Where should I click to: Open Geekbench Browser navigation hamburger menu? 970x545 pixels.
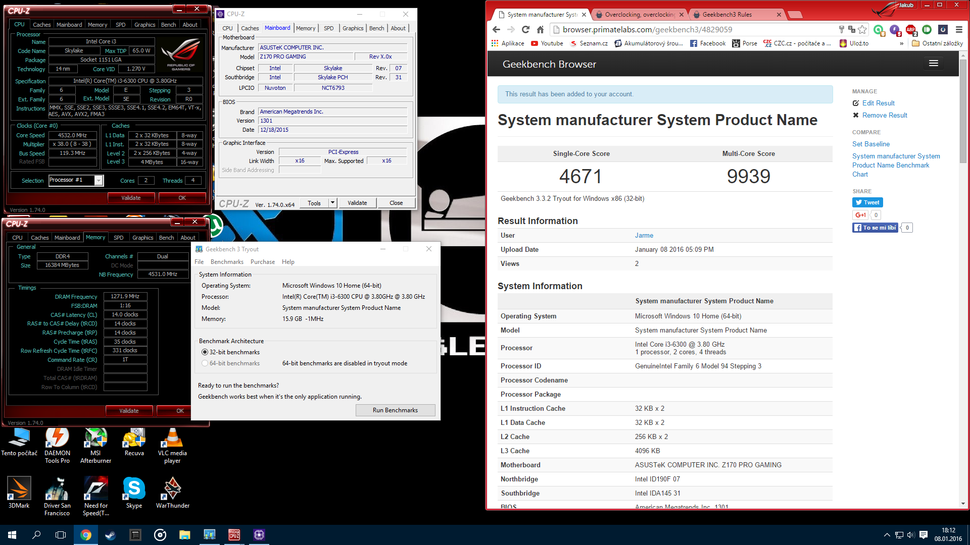pos(933,64)
